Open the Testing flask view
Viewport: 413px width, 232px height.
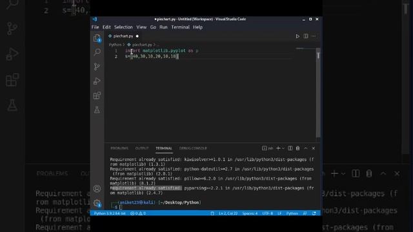click(97, 110)
